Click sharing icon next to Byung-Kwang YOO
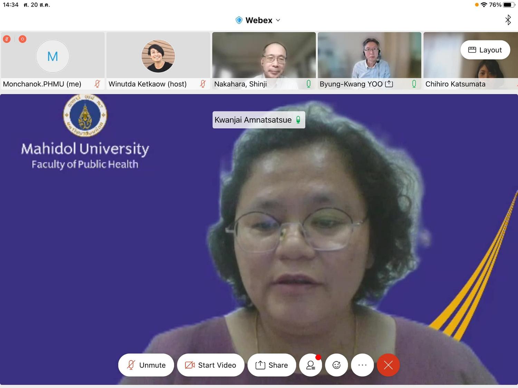 tap(389, 84)
